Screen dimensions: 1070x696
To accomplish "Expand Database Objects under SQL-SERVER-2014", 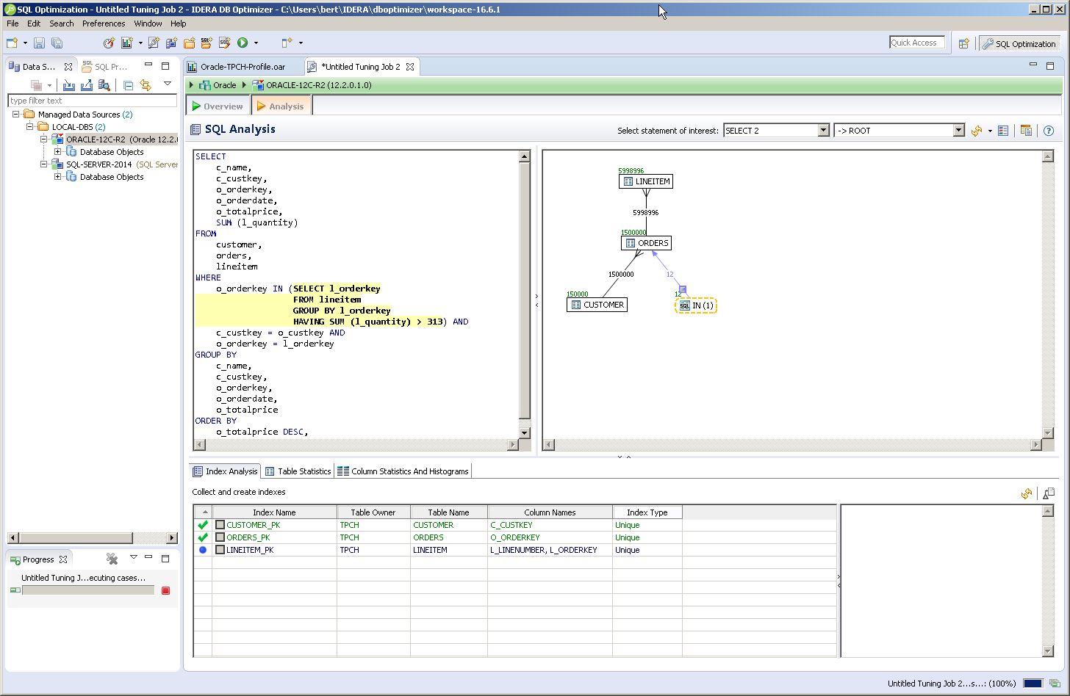I will click(58, 177).
